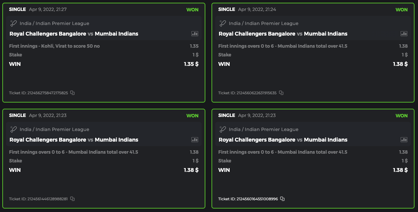This screenshot has height=212, width=418.
Task: Open match statistics icon on Kohli bet ticket
Action: (195, 34)
